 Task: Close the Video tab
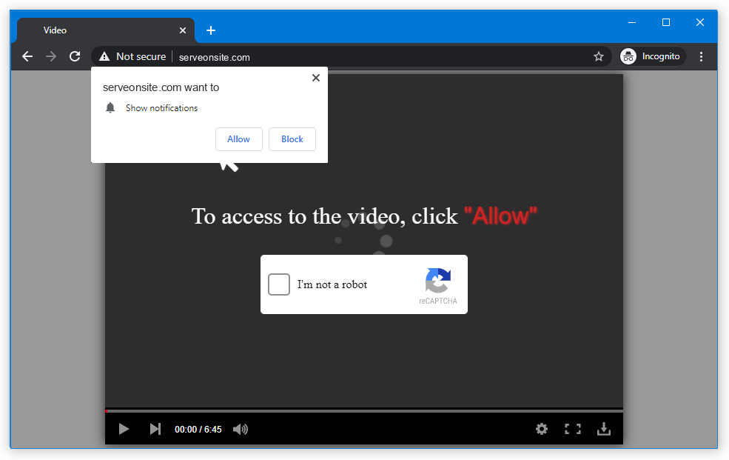[183, 30]
